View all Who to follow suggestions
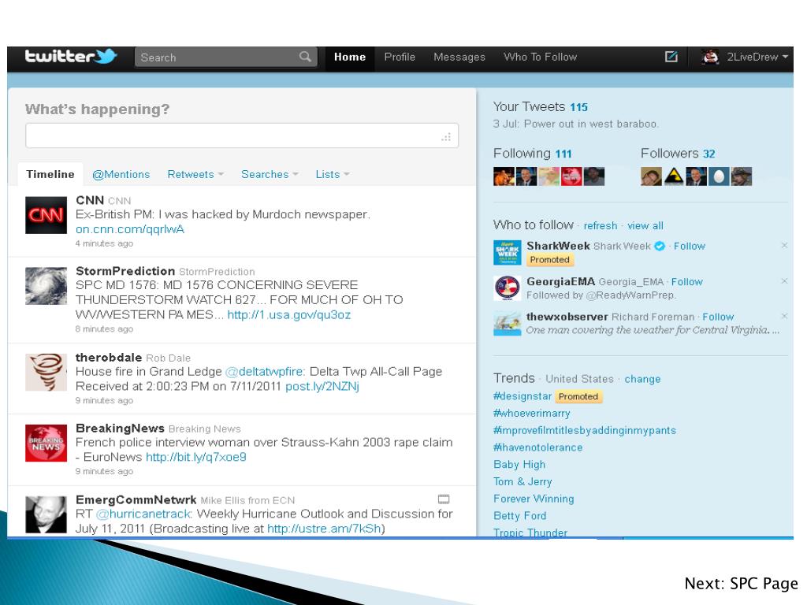807x605 pixels. coord(645,226)
